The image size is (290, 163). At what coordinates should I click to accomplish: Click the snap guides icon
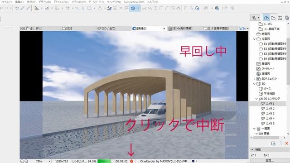tap(47, 8)
